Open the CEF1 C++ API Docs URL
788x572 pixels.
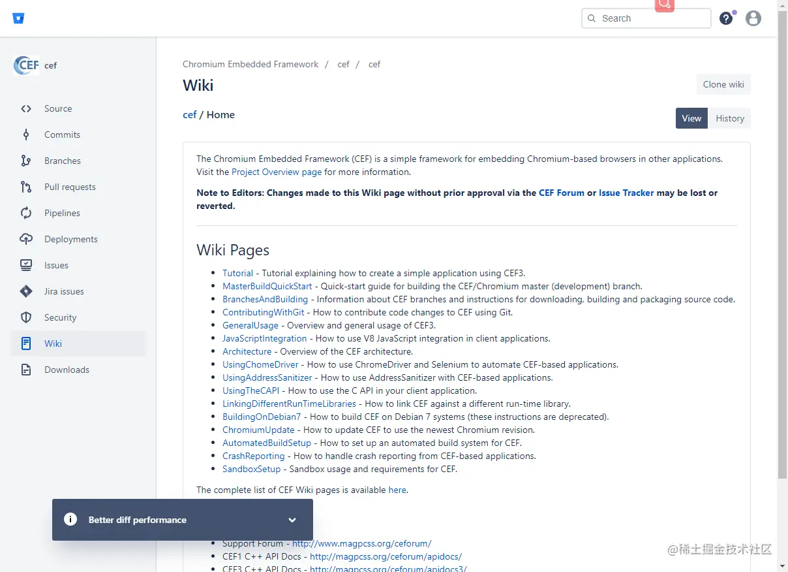386,557
